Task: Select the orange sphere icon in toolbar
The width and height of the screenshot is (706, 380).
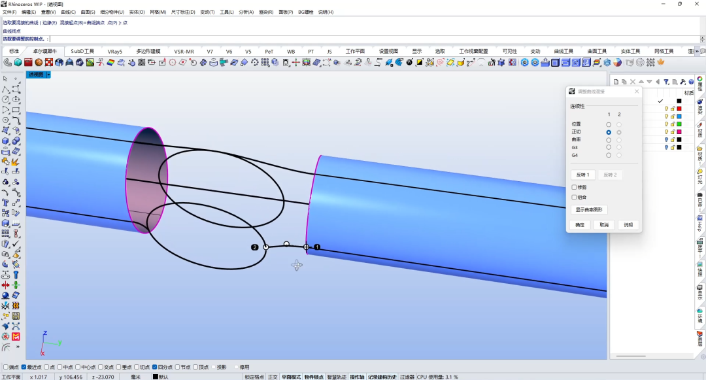Action: [x=39, y=63]
